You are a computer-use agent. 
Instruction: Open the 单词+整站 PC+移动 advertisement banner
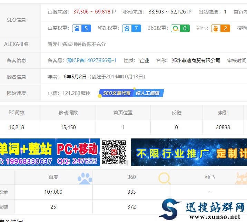coord(50,152)
